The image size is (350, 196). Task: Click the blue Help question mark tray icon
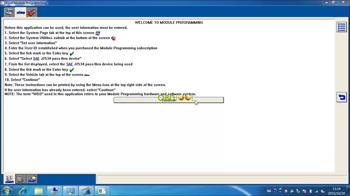pos(275,190)
